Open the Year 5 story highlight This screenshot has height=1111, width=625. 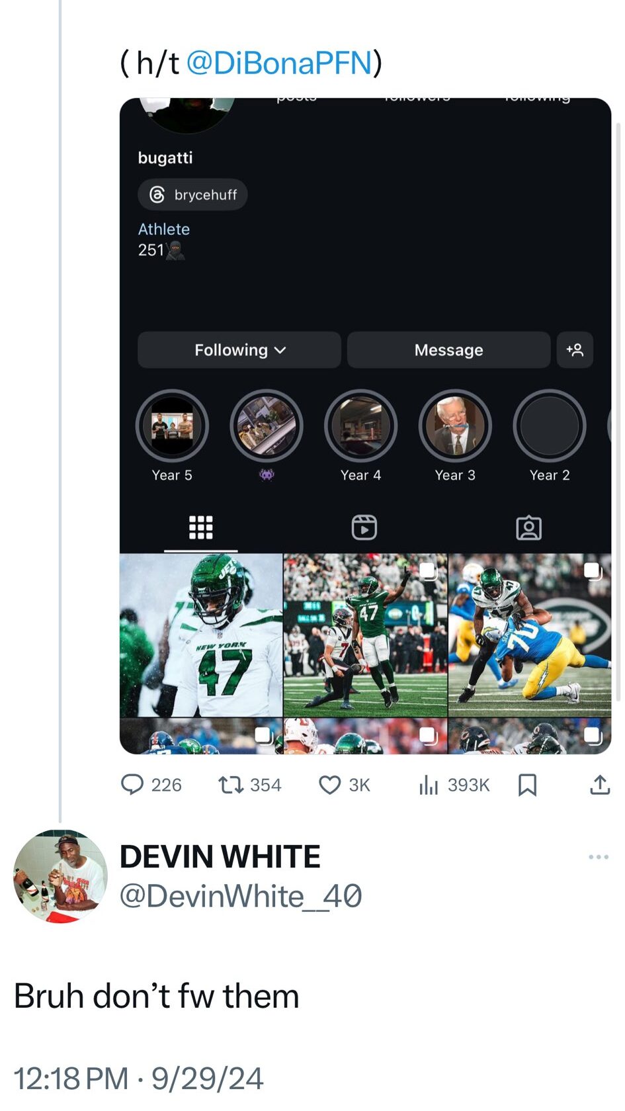[x=172, y=426]
